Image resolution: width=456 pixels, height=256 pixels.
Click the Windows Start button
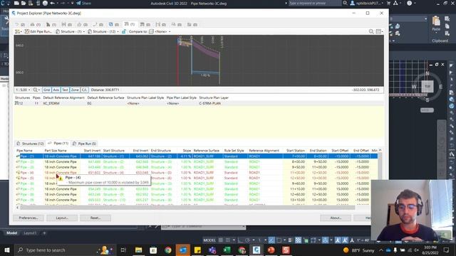(x=6, y=250)
